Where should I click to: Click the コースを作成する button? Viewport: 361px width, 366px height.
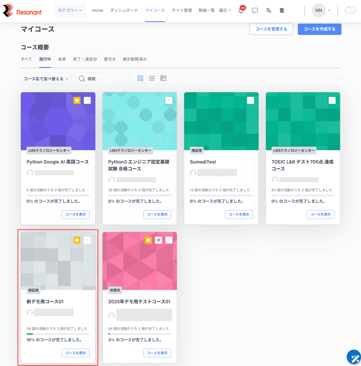319,29
